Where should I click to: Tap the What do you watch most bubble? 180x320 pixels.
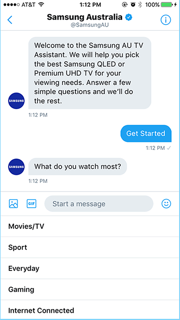pos(78,166)
